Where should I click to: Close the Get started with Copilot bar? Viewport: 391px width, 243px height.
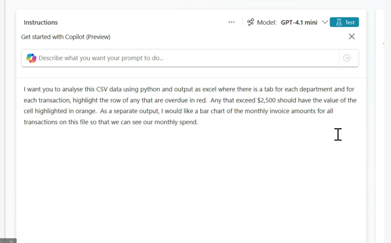[352, 37]
